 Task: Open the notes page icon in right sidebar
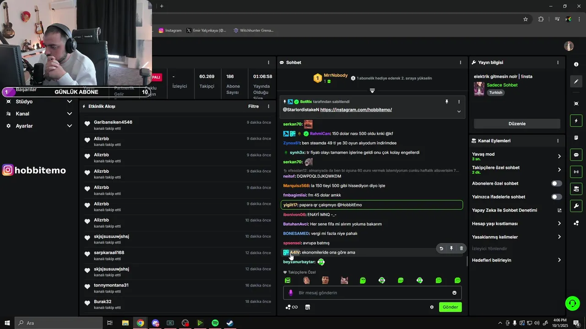click(576, 138)
